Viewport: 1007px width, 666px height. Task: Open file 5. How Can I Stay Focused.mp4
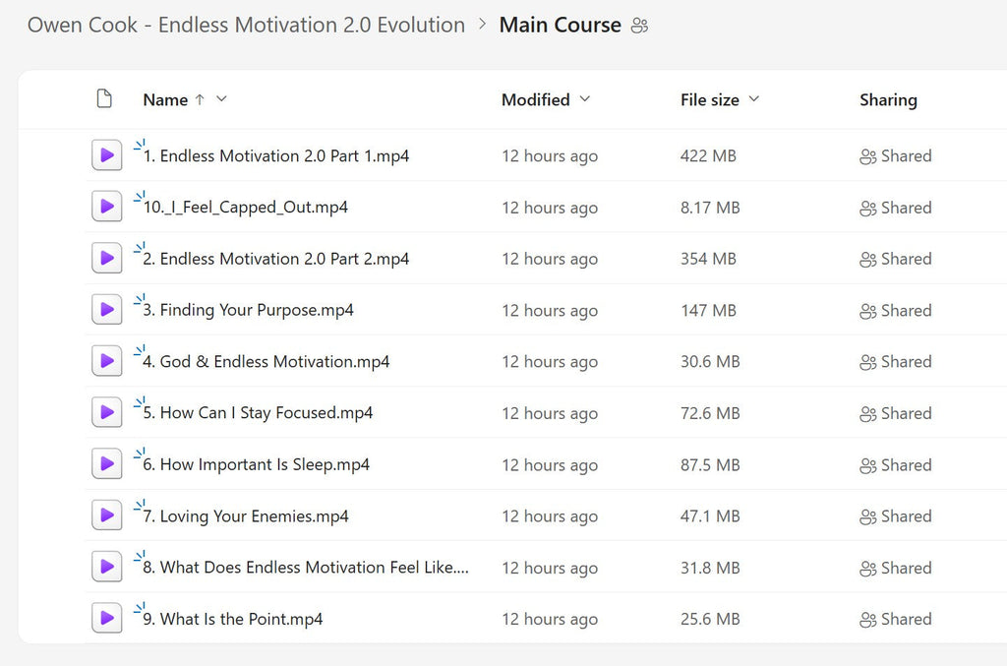pos(258,413)
